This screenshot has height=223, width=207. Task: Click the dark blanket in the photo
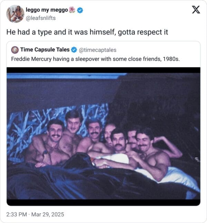[69, 183]
